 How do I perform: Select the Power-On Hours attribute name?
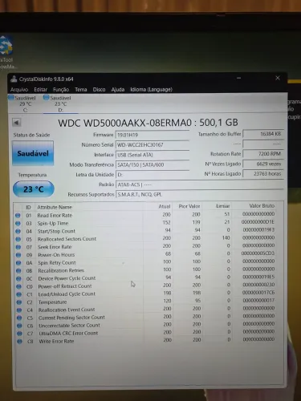[56, 255]
